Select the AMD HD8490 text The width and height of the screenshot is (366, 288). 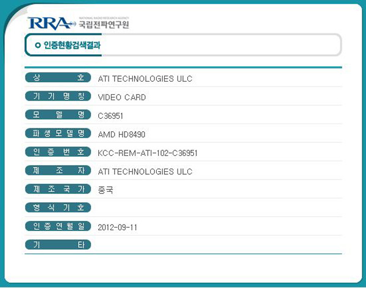click(x=121, y=135)
